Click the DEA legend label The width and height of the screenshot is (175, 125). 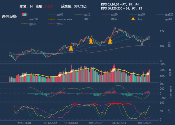[x=114, y=19]
